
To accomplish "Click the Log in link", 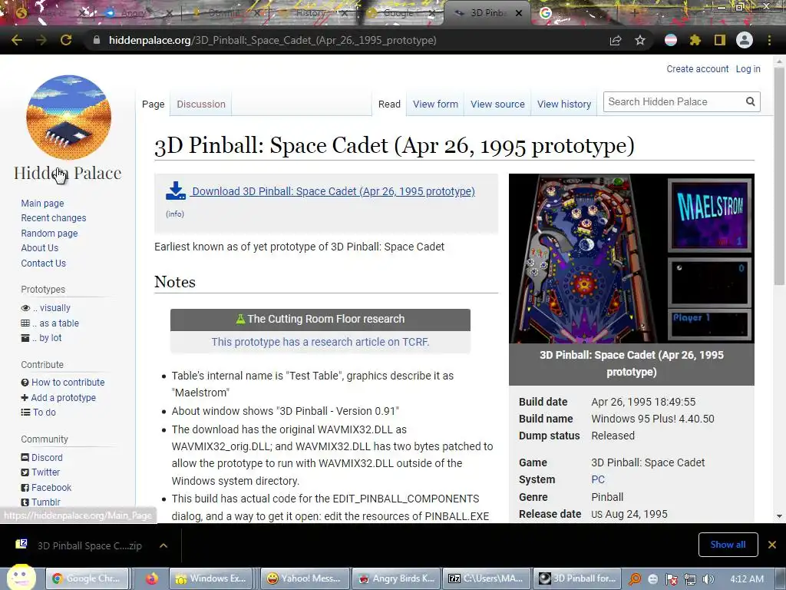I will 748,68.
